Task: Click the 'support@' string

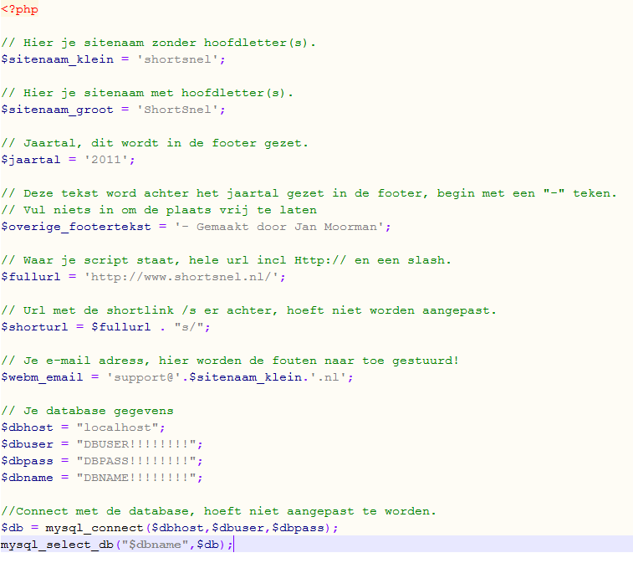Action: pyautogui.click(x=144, y=377)
